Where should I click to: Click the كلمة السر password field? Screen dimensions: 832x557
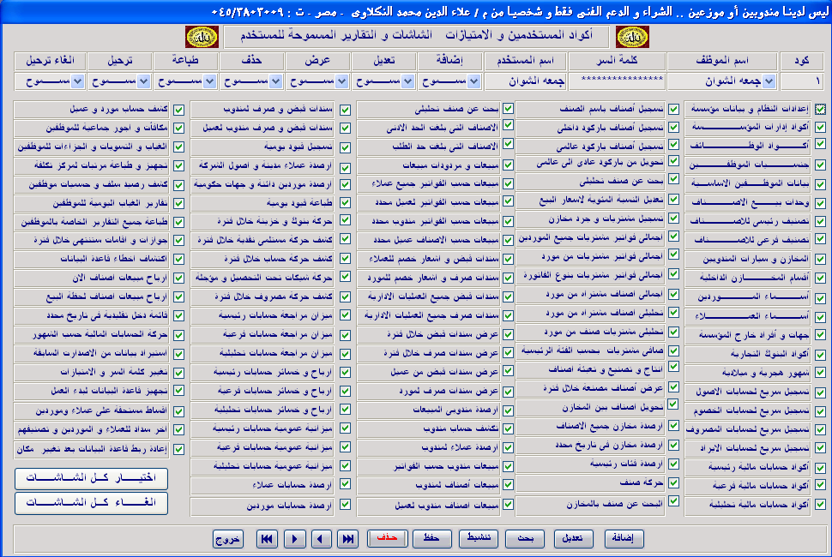(622, 81)
